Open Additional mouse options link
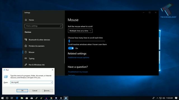 pos(79,57)
